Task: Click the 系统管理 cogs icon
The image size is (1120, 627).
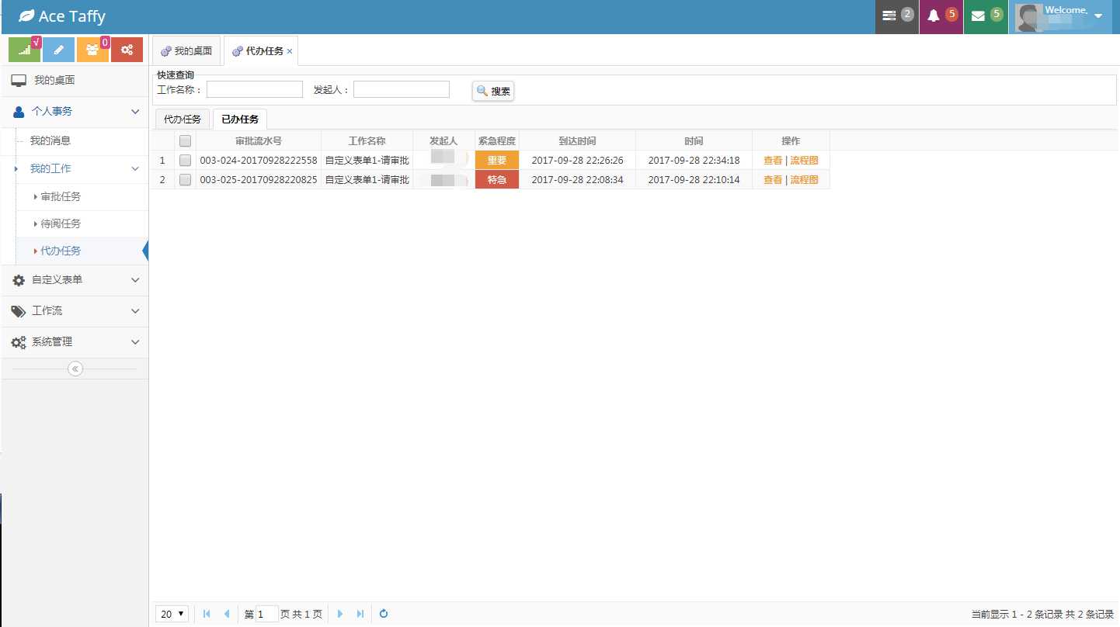Action: [19, 342]
